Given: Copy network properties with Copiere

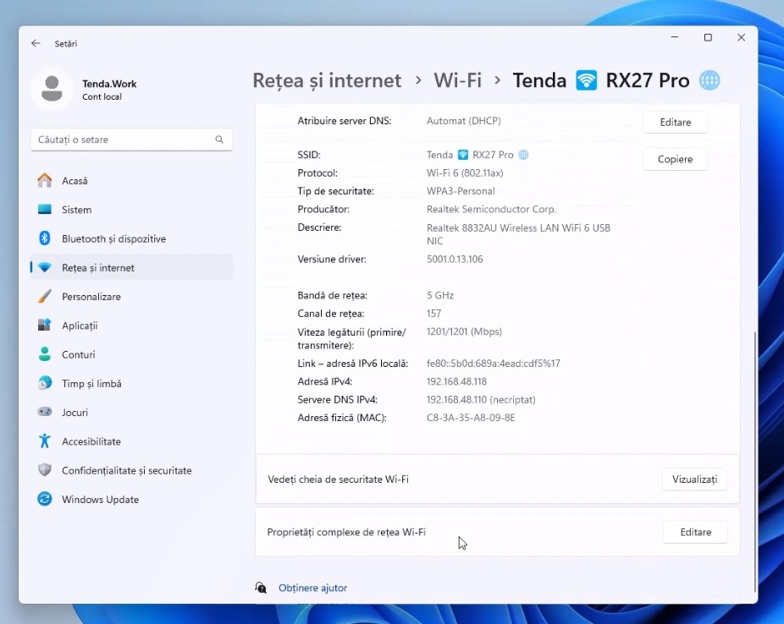Looking at the screenshot, I should 675,159.
